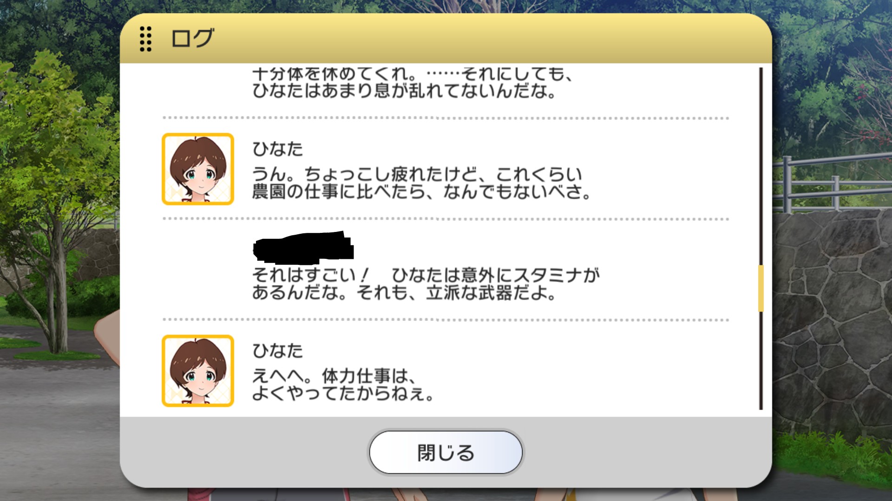Click the line それはすごい！ ひなたは意外にスタミナが
This screenshot has height=501, width=892.
coord(426,275)
